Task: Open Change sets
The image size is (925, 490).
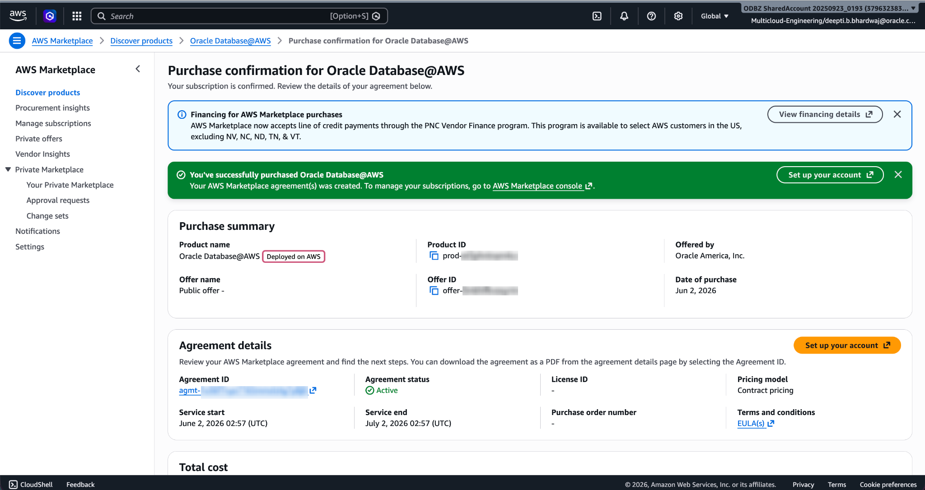Action: click(x=47, y=216)
